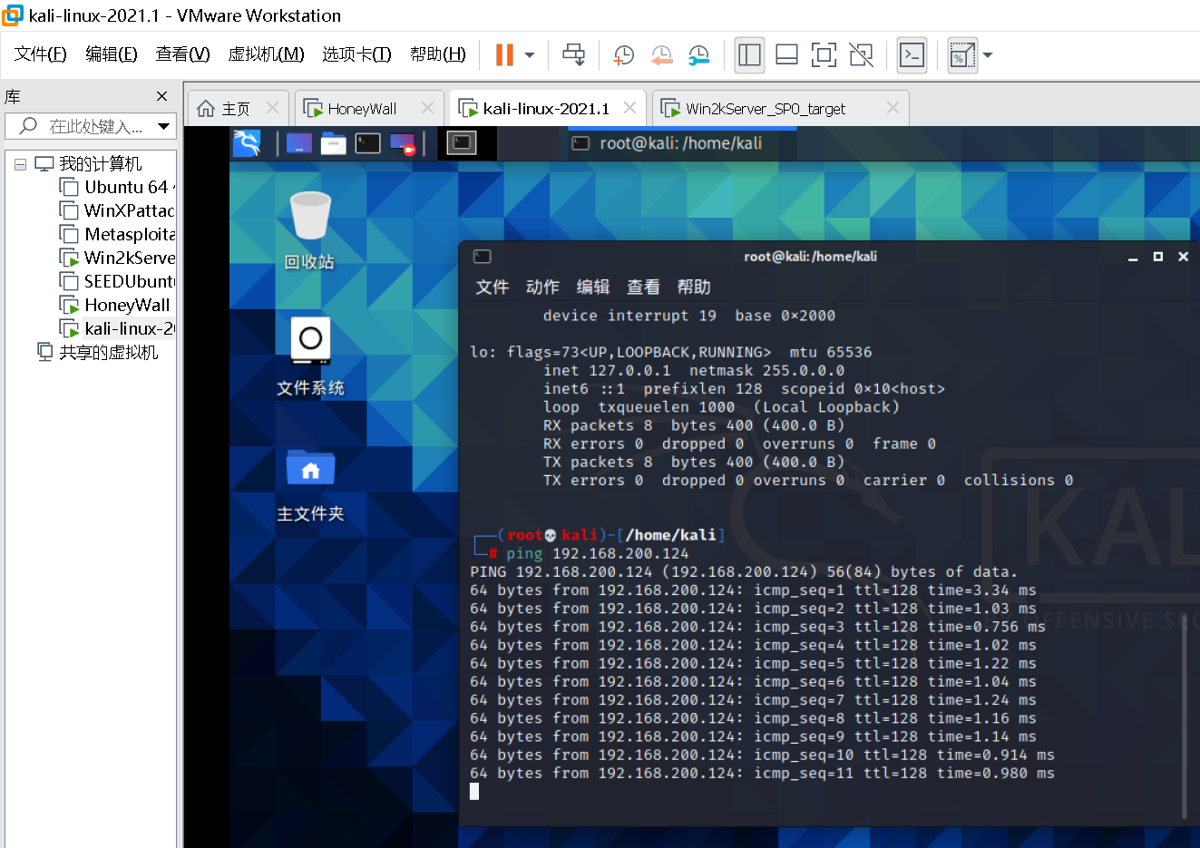
Task: Launch terminal emulator from Kali panel launcher
Action: pyautogui.click(x=367, y=143)
